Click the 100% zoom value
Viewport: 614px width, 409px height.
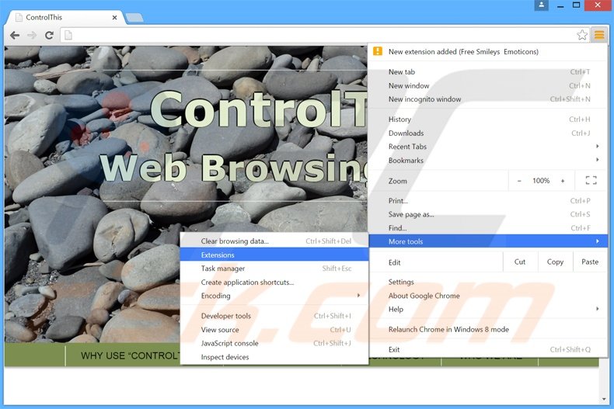coord(541,181)
